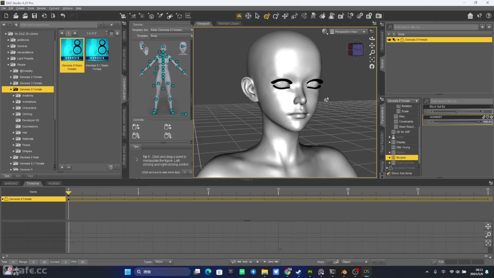Open Genesis 8 Female parameters dropdown
Viewport: 494px width, 278px height.
pos(403,101)
